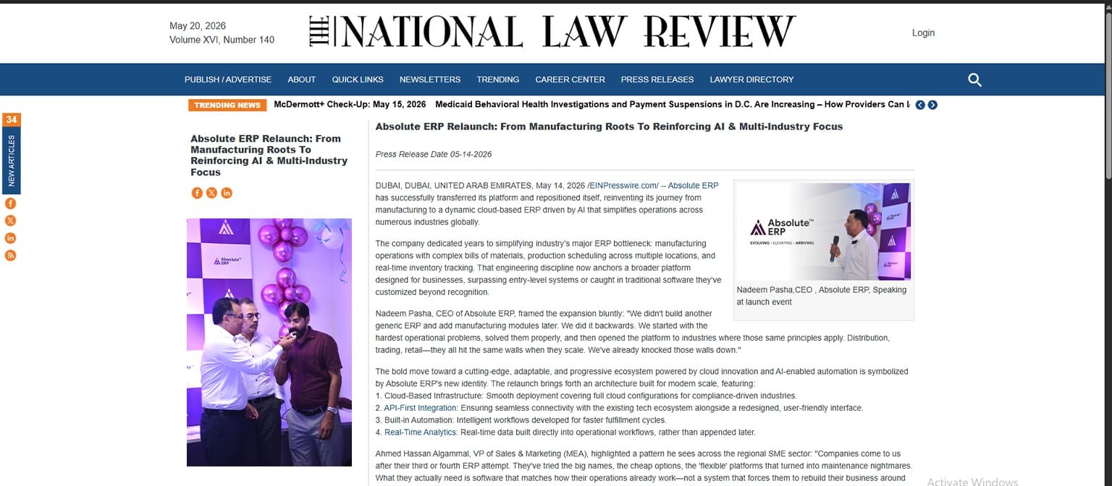
Task: Open RSS feed icon in left sidebar
Action: 10,255
